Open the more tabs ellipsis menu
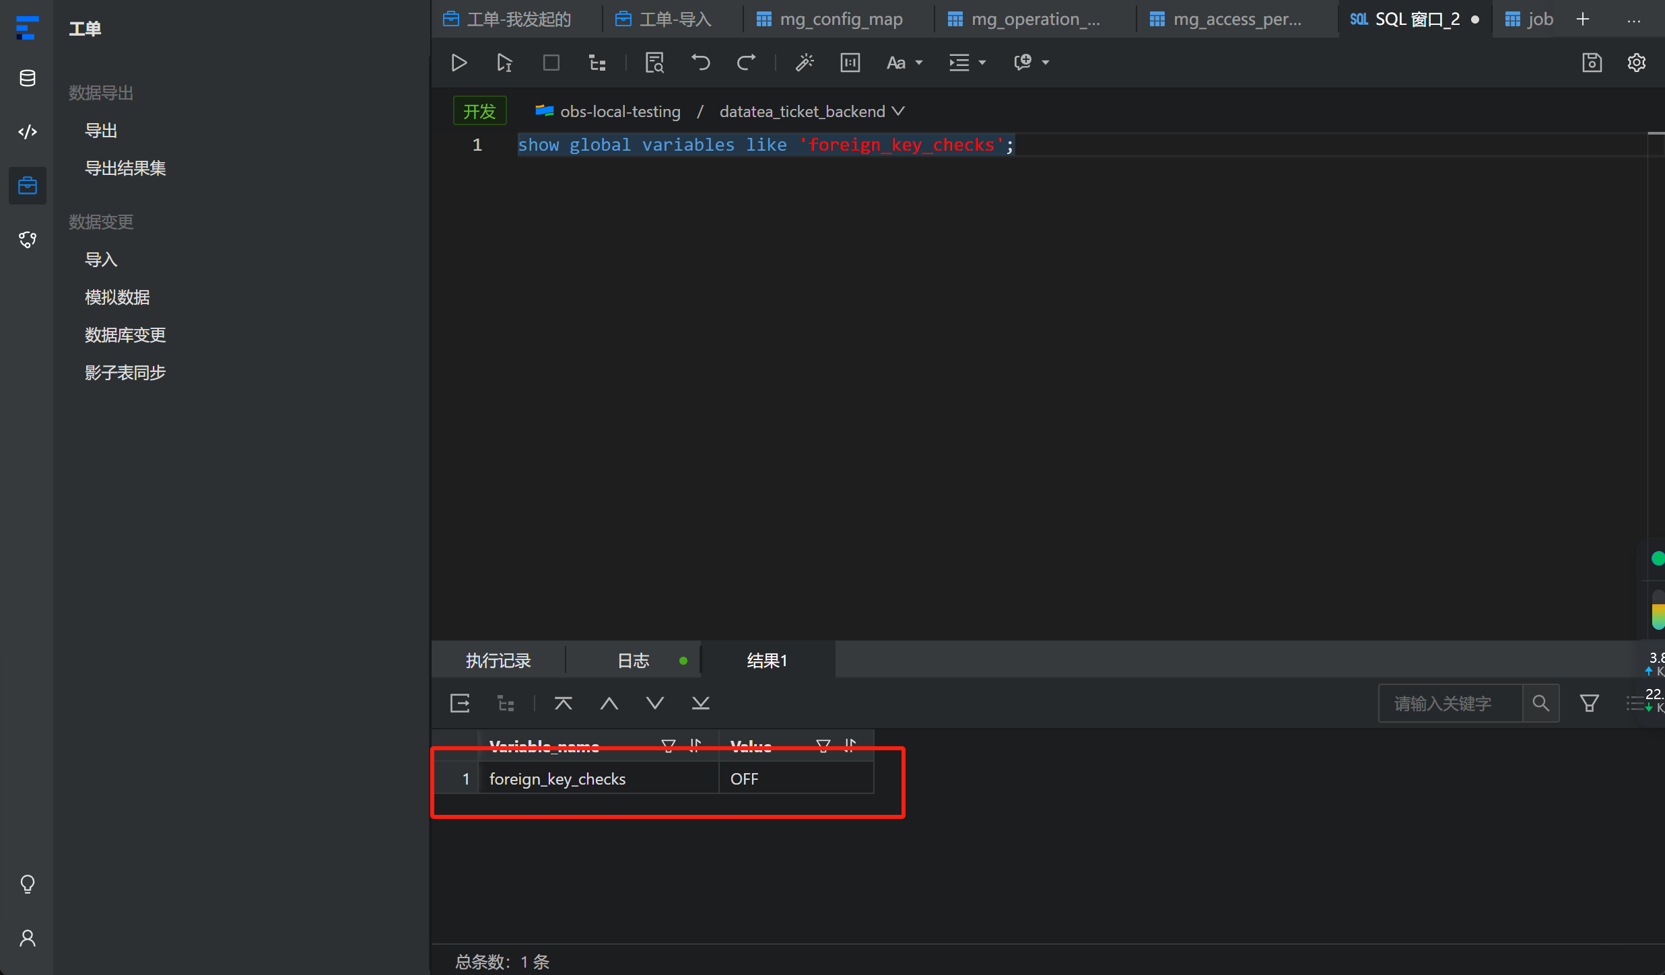This screenshot has height=975, width=1665. tap(1633, 20)
